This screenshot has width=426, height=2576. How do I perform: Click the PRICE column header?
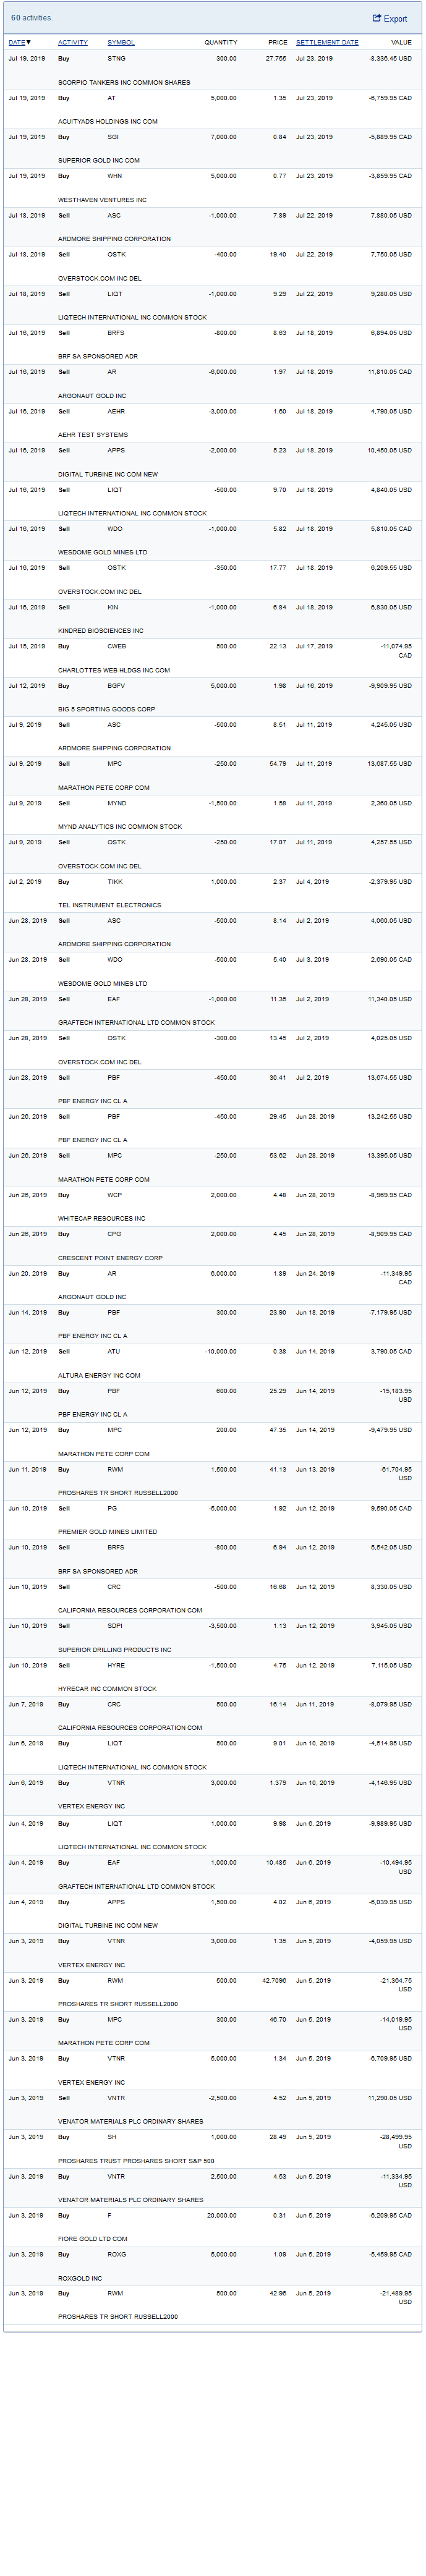277,43
